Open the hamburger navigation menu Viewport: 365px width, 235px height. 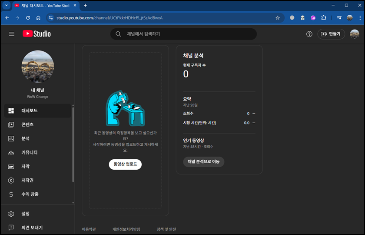[12, 34]
